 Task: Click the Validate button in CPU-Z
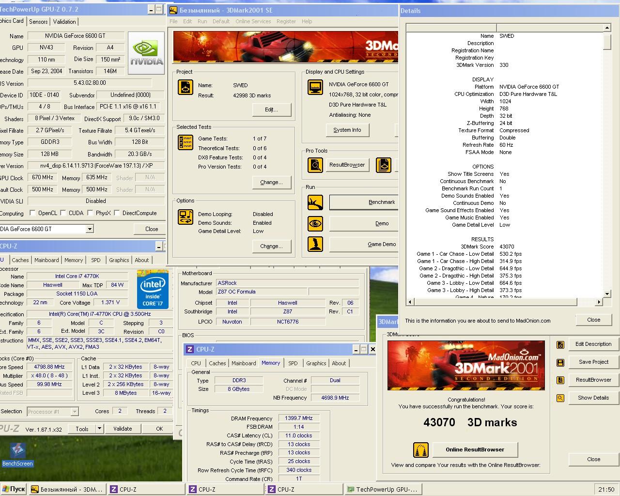tap(123, 429)
